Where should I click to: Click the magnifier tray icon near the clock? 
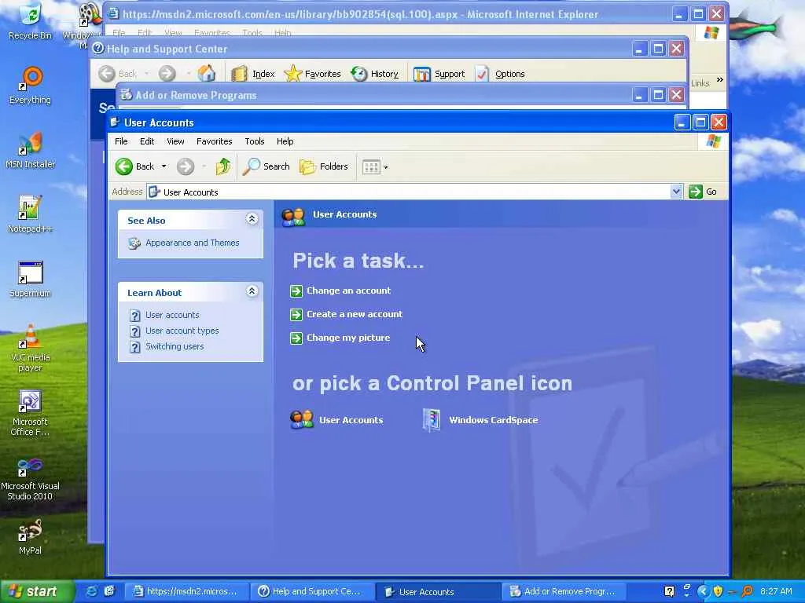[748, 591]
